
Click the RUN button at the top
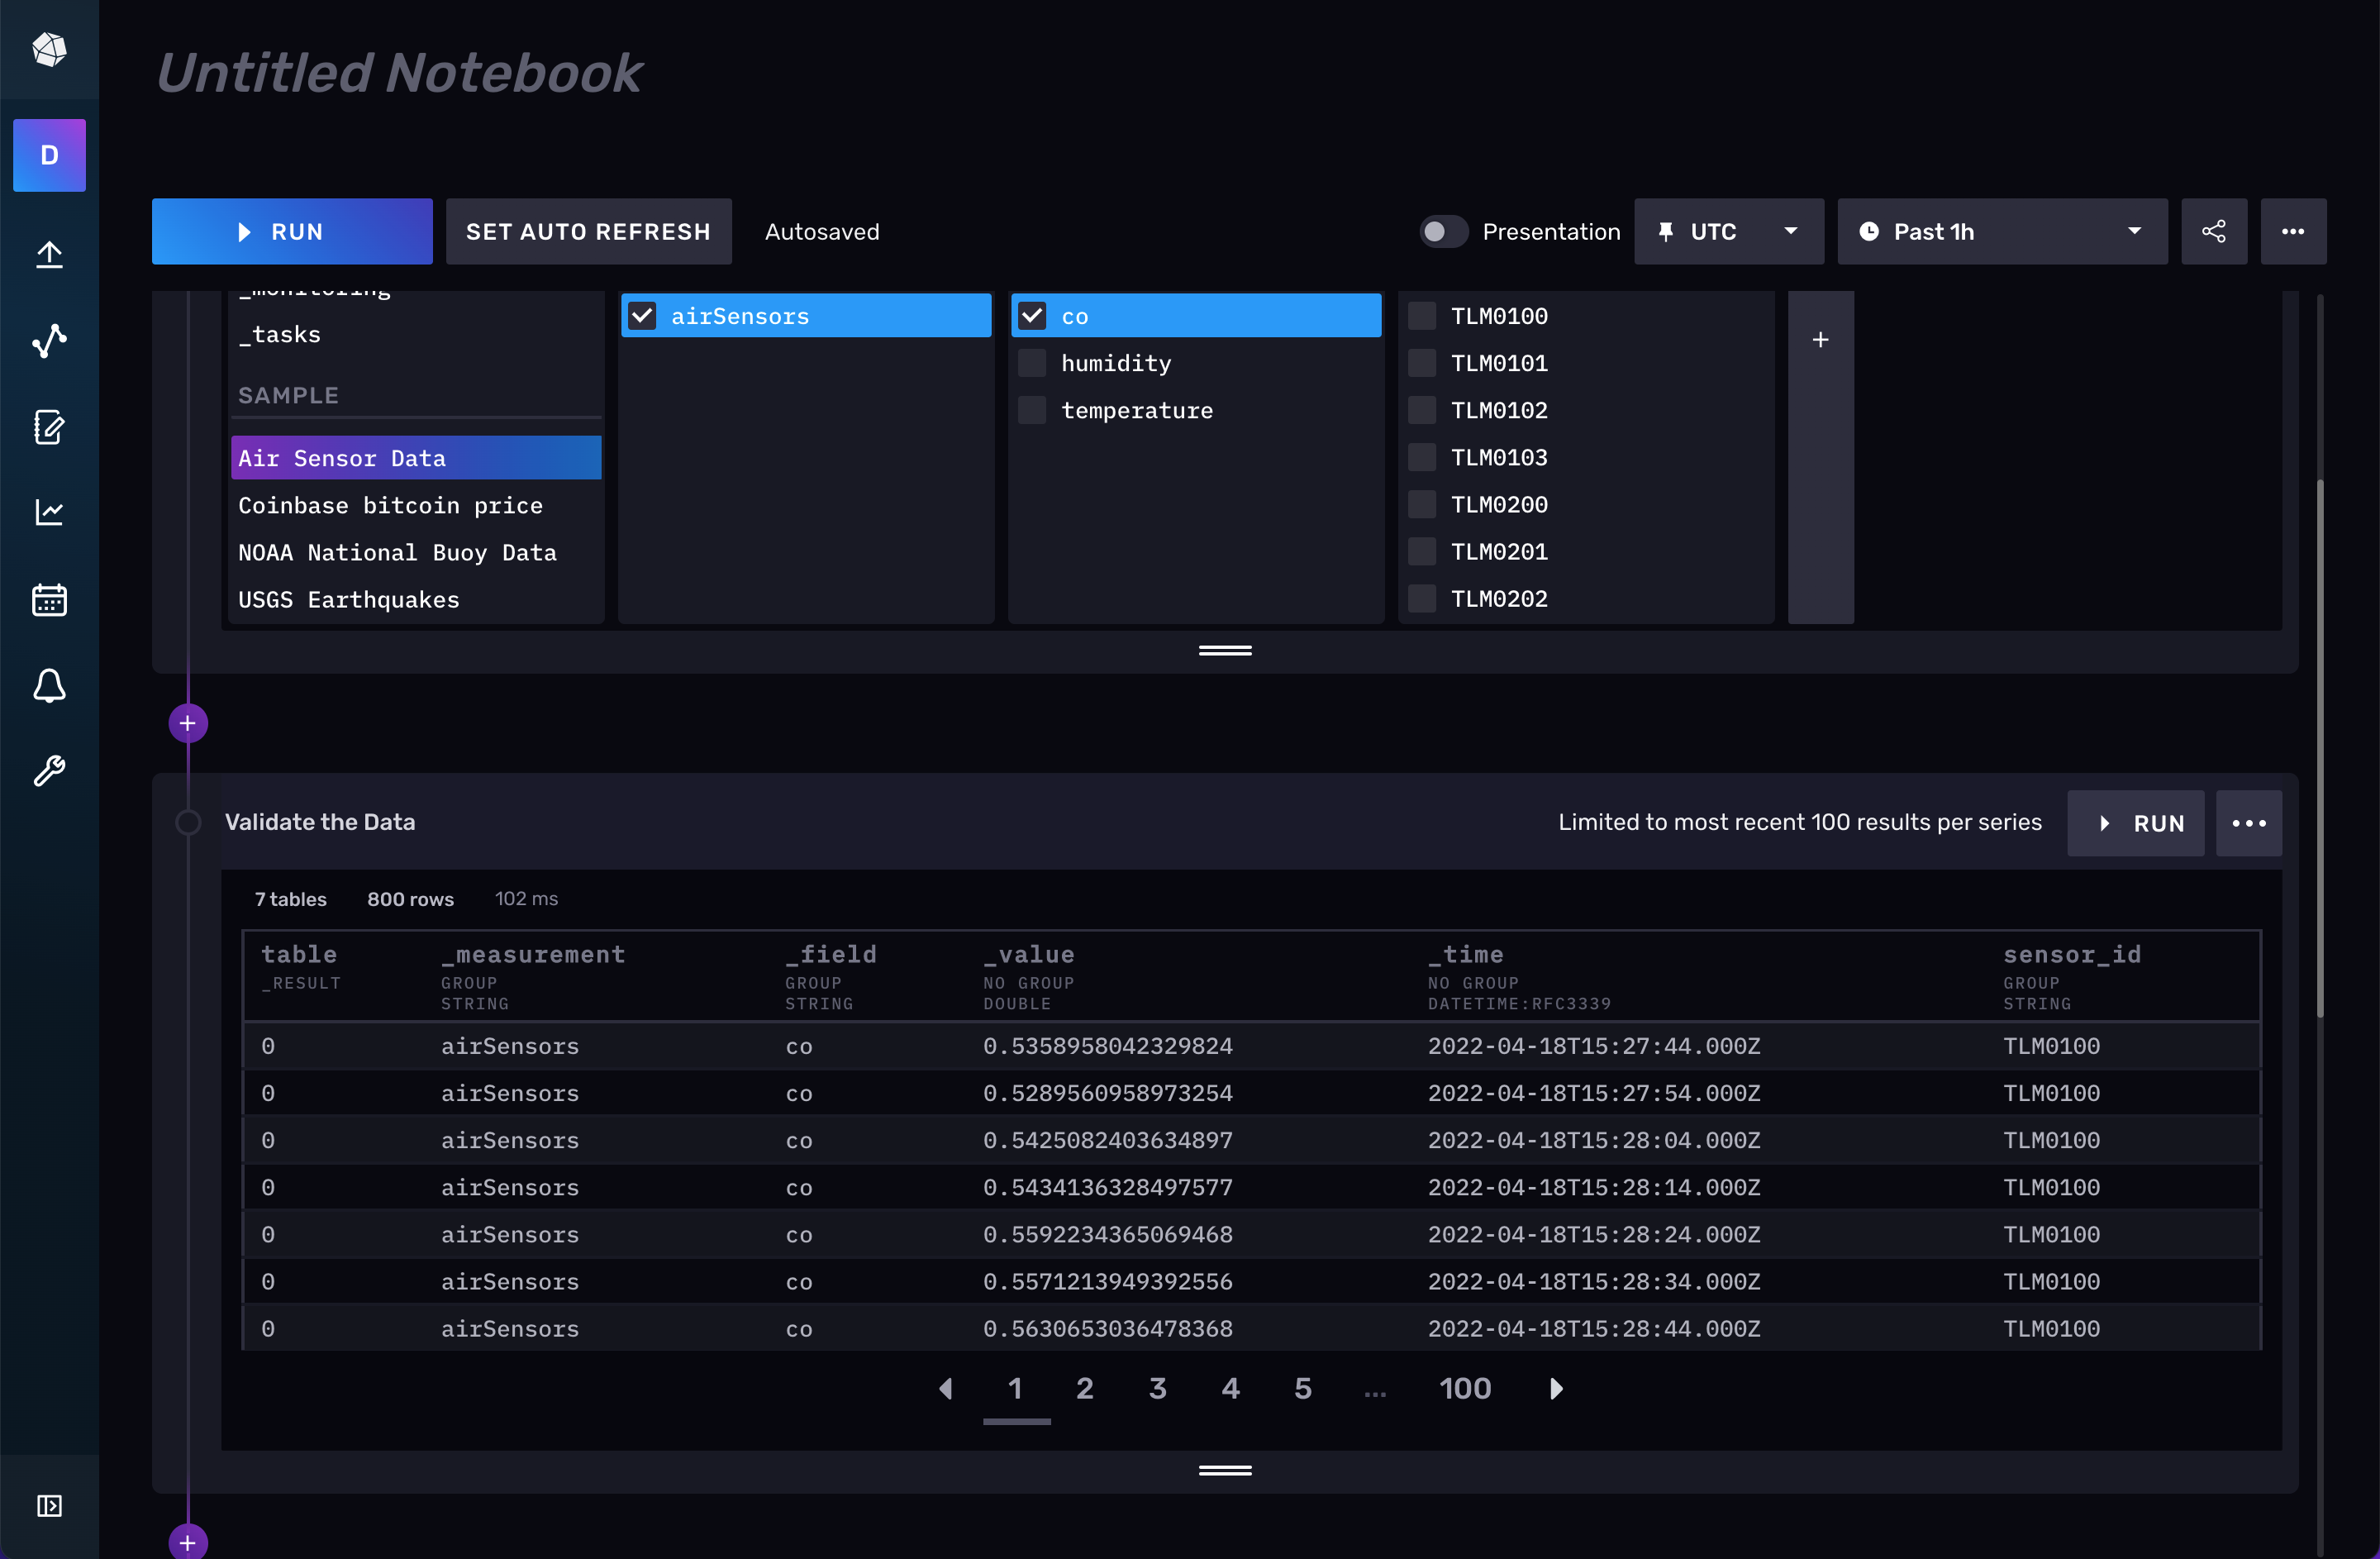(291, 231)
